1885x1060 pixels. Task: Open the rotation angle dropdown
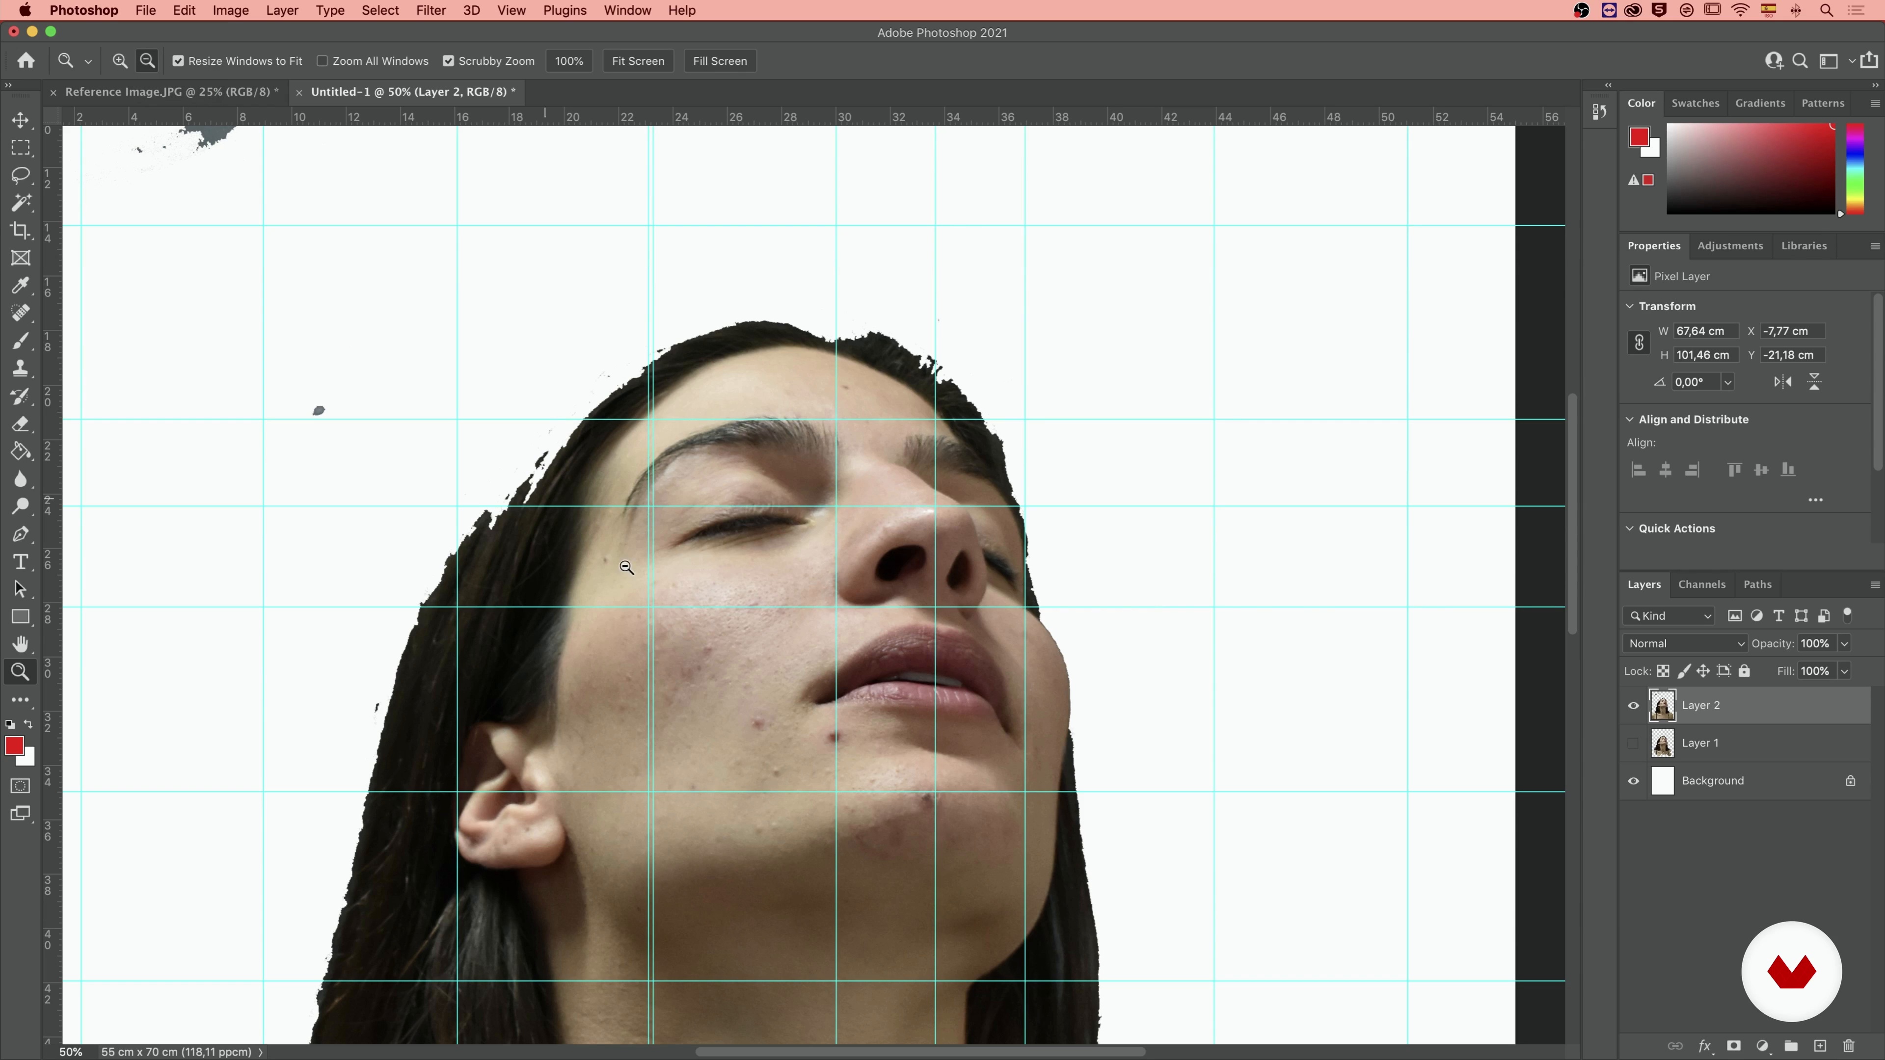(1728, 382)
